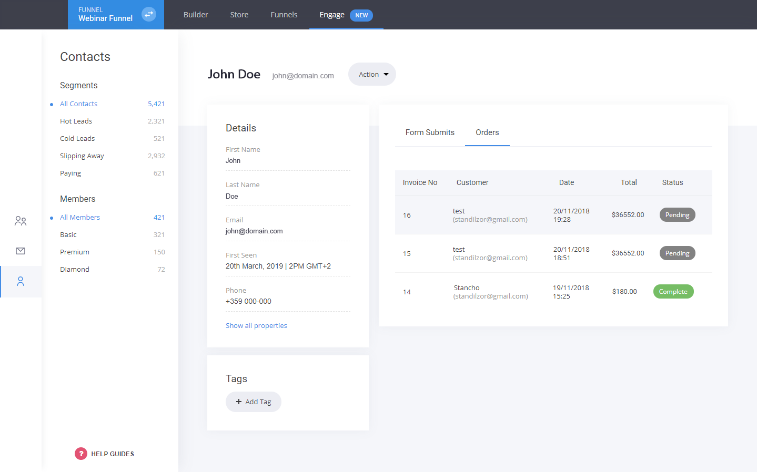Open the Store menu item
This screenshot has width=757, height=472.
click(239, 15)
